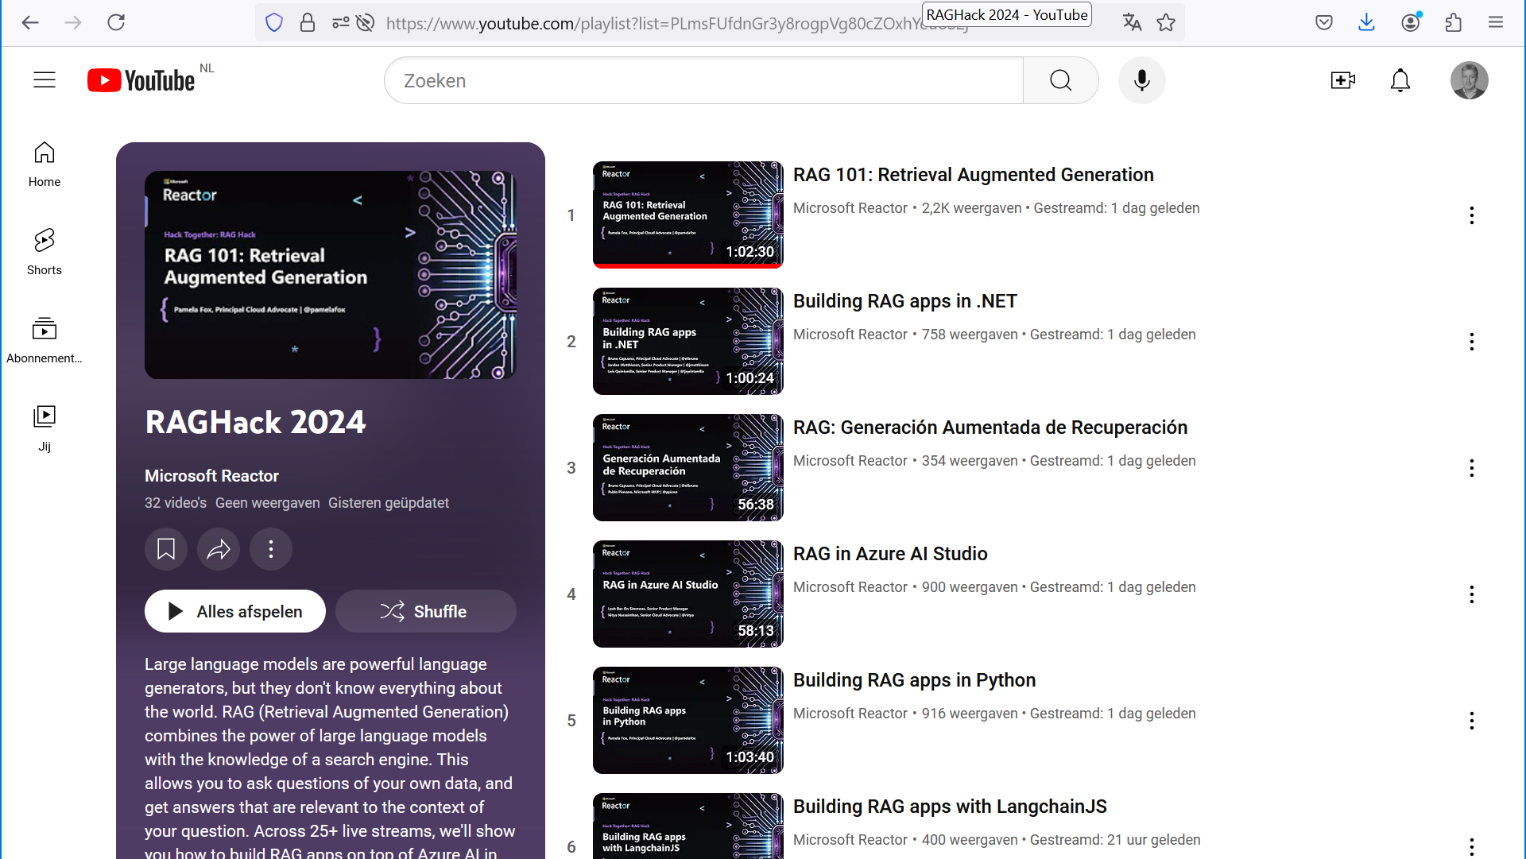Click the search magnifier button
Screen dimensions: 1526x859
click(1061, 80)
